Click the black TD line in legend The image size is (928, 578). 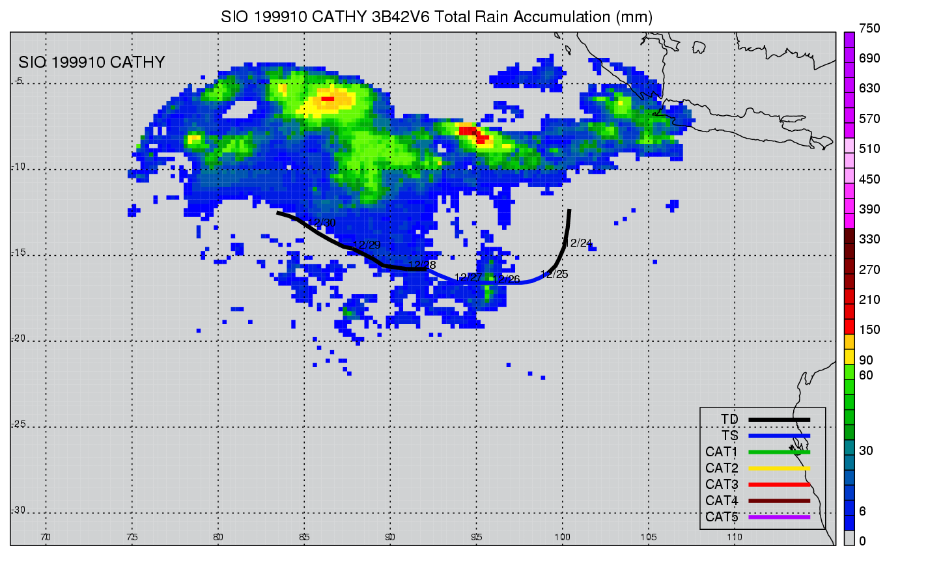779,420
